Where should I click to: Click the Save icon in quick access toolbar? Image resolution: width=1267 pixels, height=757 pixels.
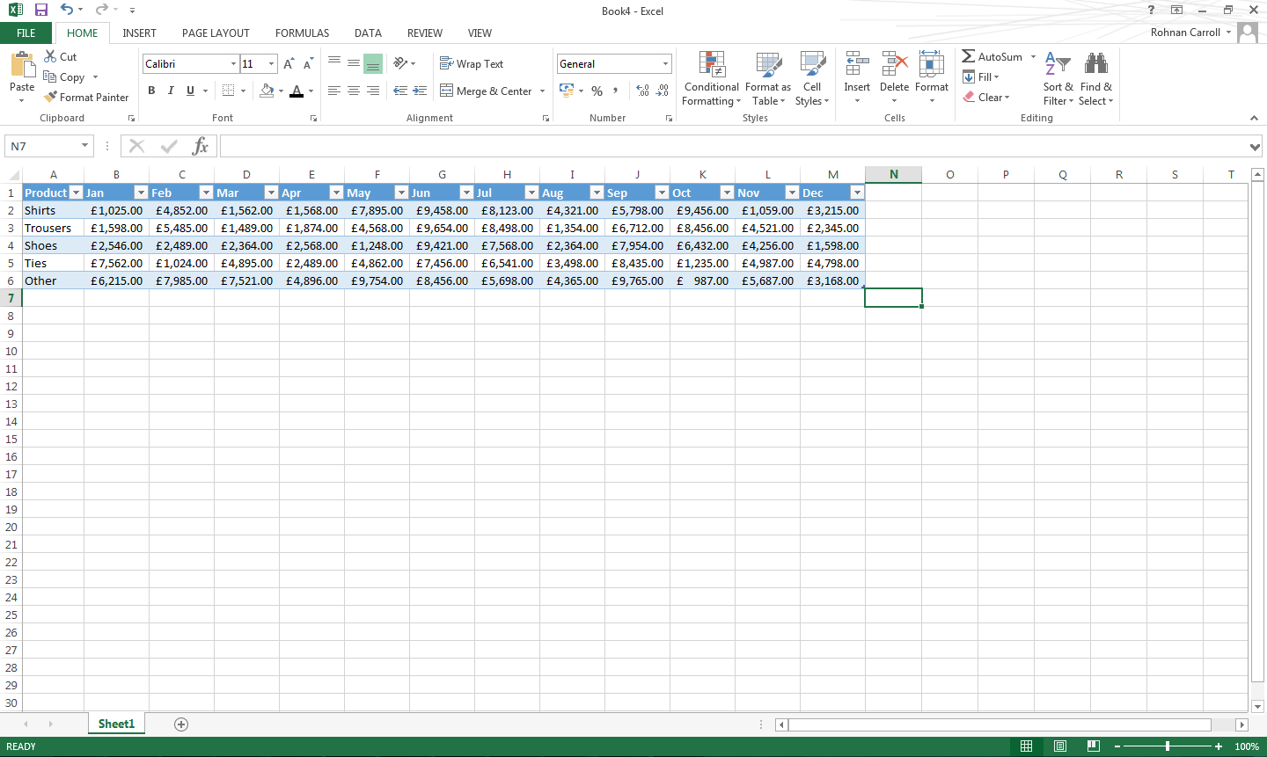pyautogui.click(x=40, y=10)
